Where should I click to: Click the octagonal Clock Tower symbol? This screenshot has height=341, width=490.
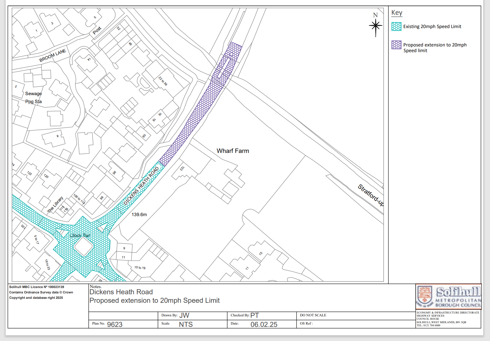coord(83,247)
